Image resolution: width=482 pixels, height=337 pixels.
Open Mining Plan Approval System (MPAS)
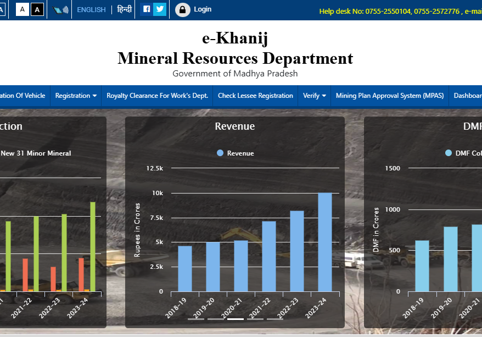pos(390,96)
